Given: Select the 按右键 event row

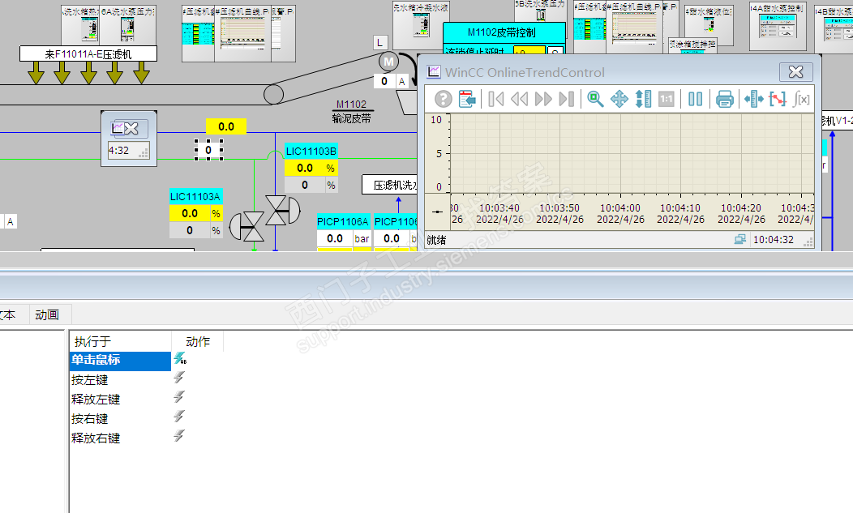Looking at the screenshot, I should click(x=120, y=419).
